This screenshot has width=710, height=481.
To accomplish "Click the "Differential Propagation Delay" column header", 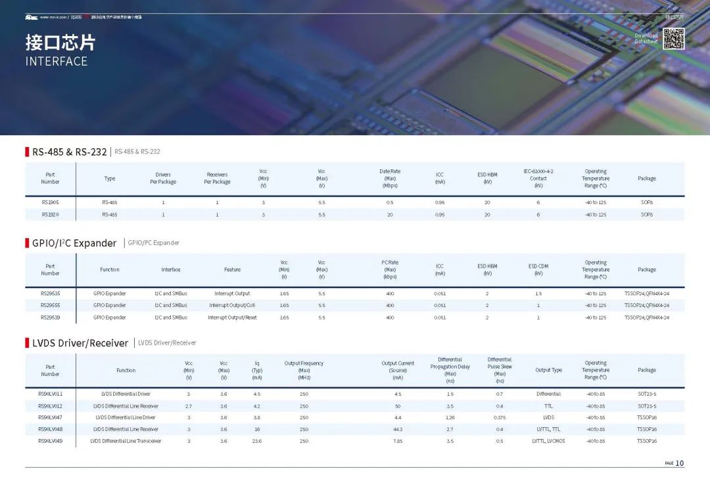I will click(450, 371).
